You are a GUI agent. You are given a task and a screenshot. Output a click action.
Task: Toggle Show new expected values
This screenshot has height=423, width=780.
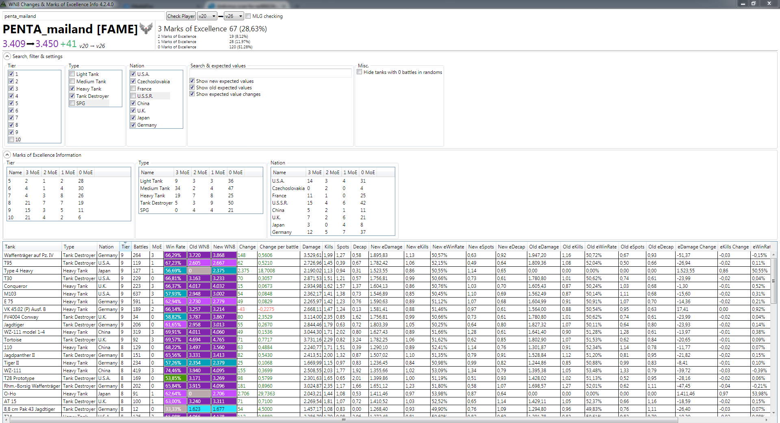tap(192, 81)
